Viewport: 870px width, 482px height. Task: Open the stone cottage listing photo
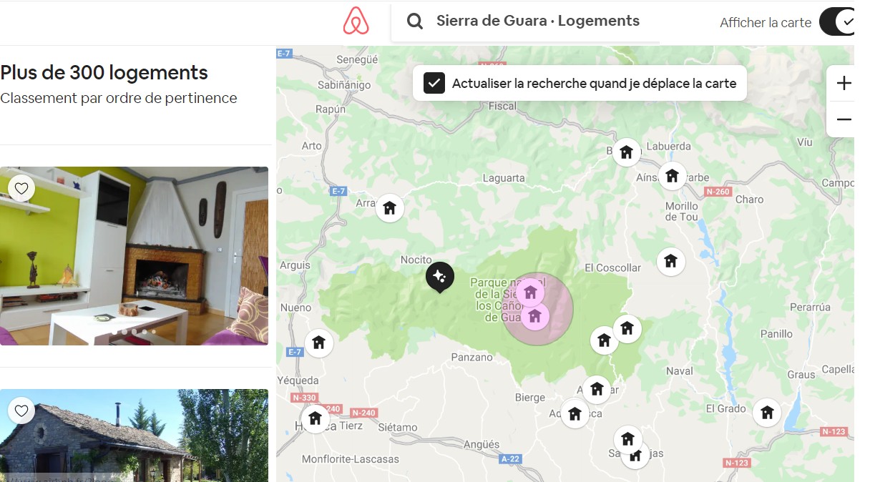(134, 436)
